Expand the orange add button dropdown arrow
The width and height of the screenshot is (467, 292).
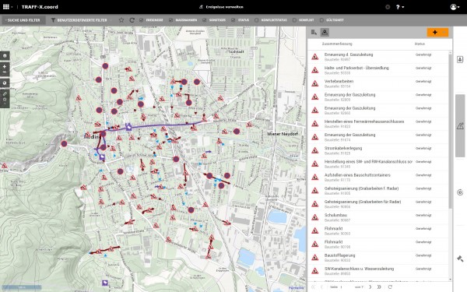444,32
